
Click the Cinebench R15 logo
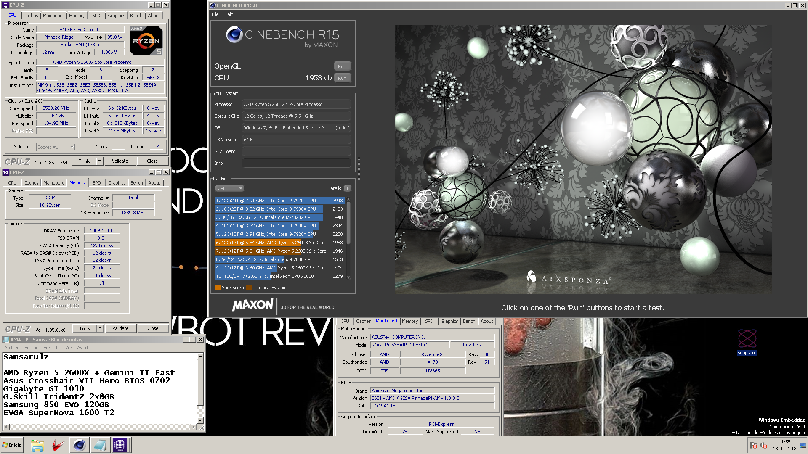282,37
